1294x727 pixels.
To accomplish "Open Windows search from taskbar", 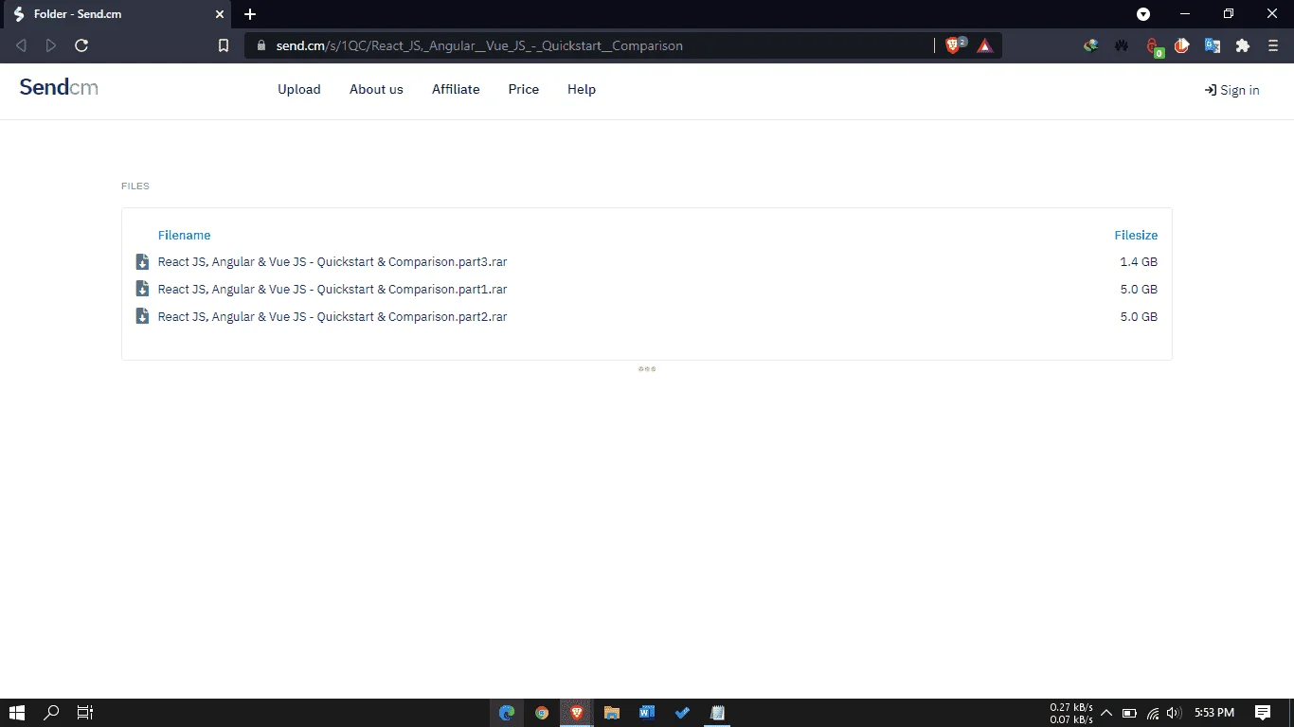I will (52, 713).
